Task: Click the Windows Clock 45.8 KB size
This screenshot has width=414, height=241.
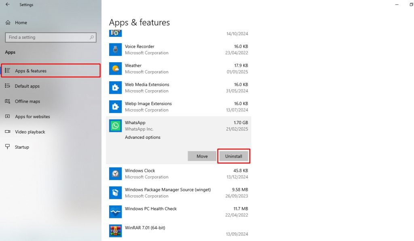Action: click(241, 171)
